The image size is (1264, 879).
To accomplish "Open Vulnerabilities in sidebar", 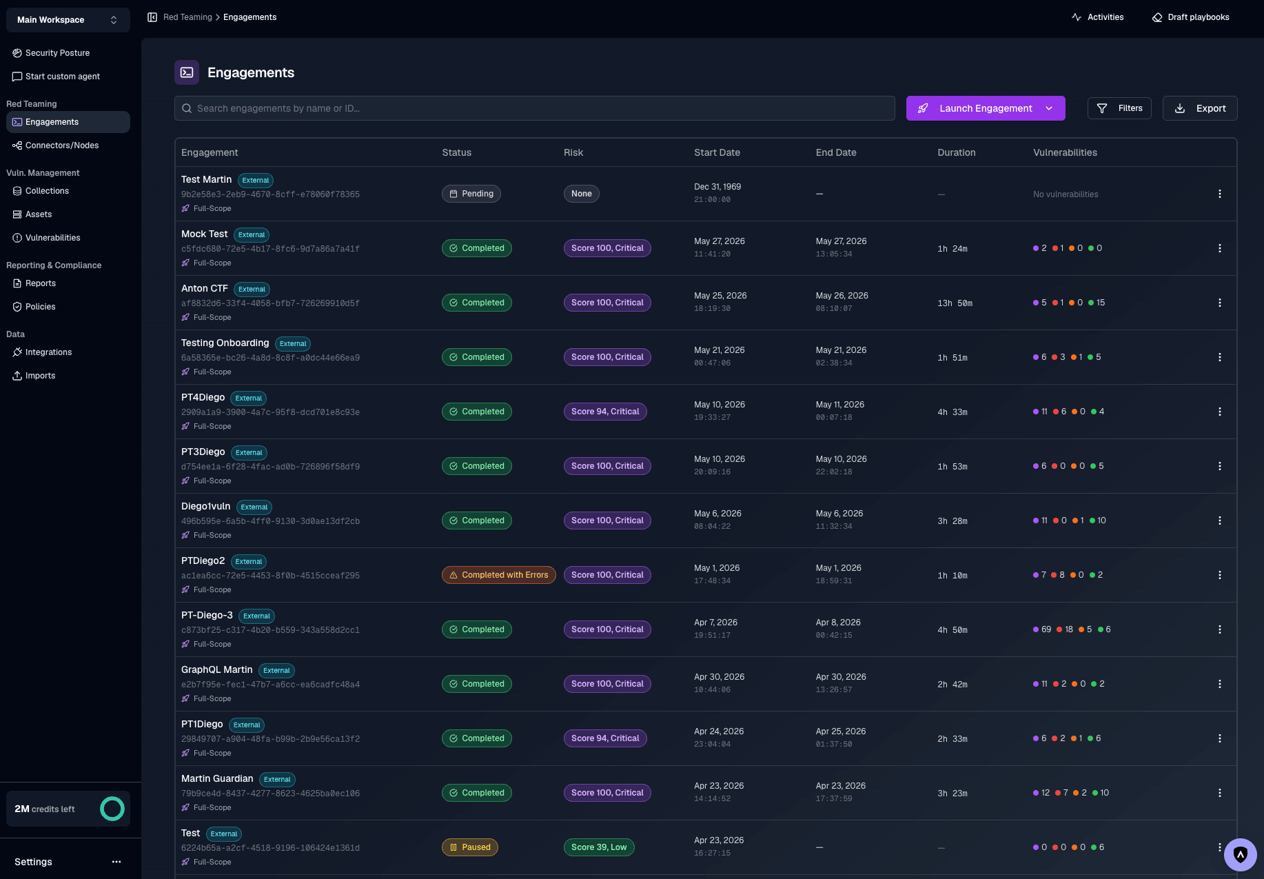I will pos(68,238).
